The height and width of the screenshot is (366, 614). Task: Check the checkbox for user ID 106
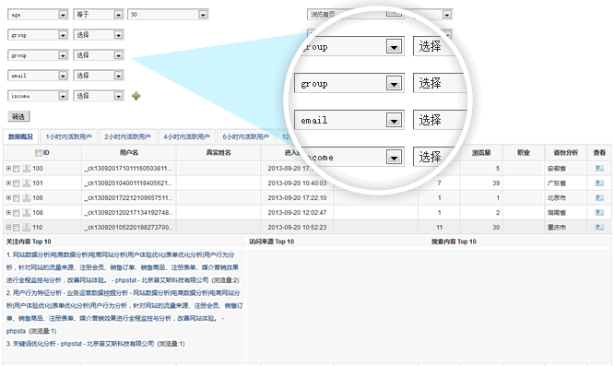[x=16, y=198]
